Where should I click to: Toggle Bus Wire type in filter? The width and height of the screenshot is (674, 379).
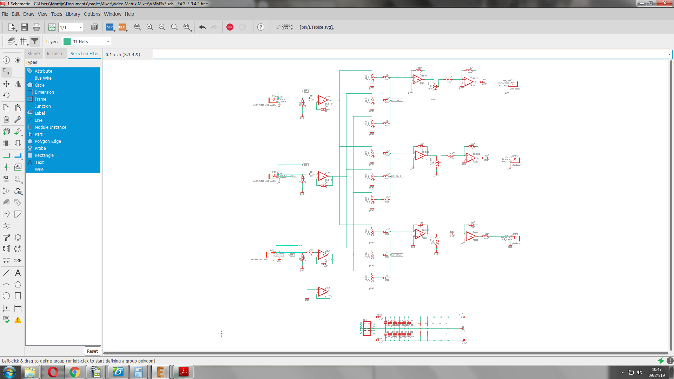tap(63, 78)
